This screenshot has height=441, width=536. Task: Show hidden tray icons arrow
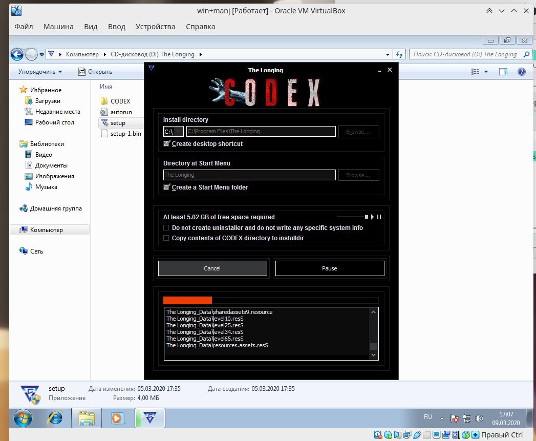(x=442, y=418)
